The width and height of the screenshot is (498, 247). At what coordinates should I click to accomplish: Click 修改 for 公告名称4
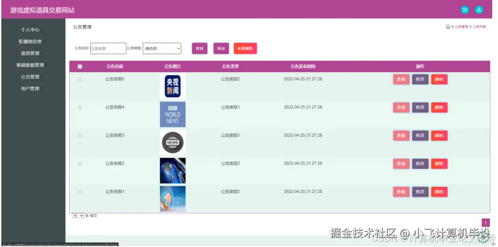click(x=420, y=108)
